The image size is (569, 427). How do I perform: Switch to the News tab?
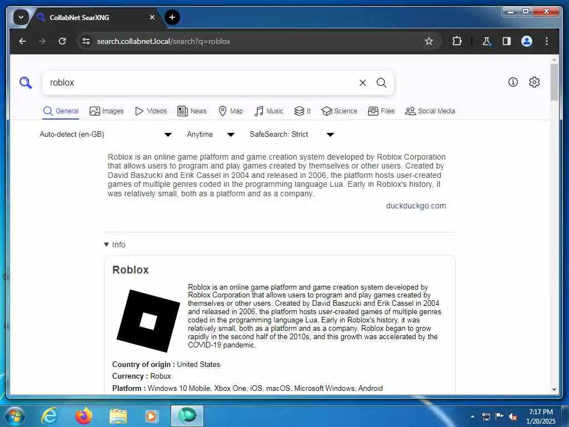(x=192, y=111)
